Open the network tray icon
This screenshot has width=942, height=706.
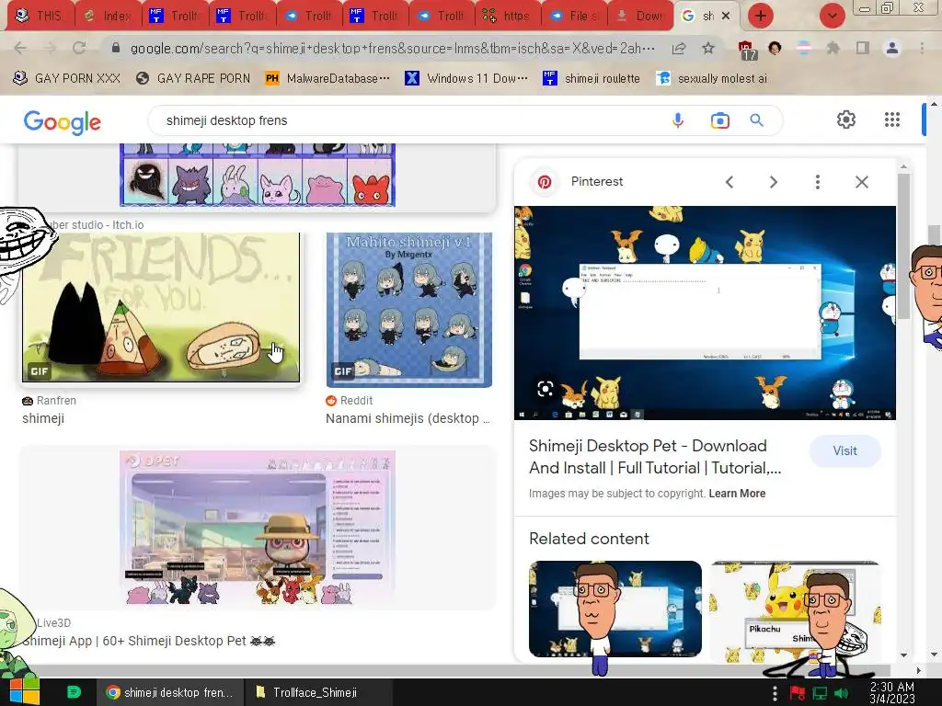(820, 693)
